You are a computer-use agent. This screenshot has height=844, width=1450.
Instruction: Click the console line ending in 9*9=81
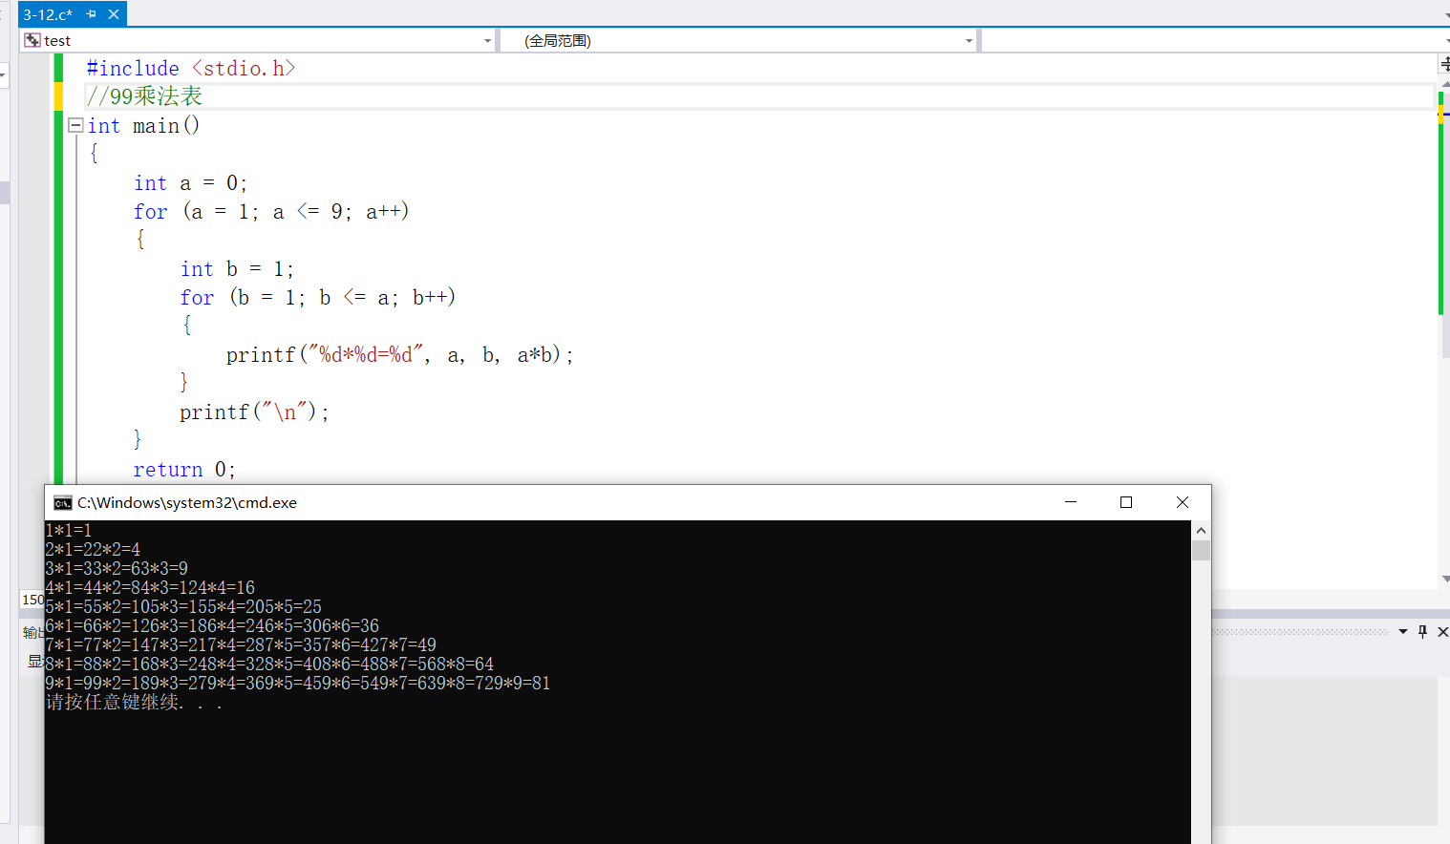tap(298, 684)
